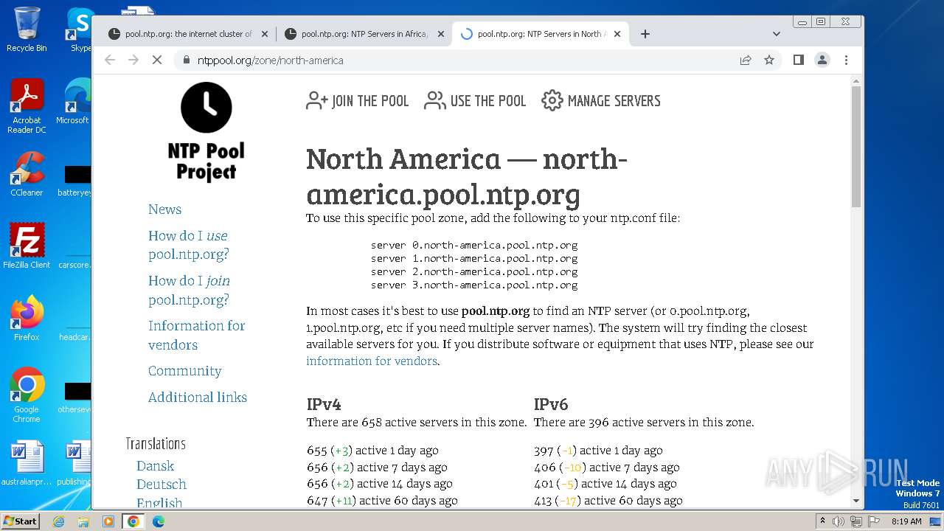This screenshot has width=944, height=531.
Task: Open the Manage Servers link
Action: tap(601, 101)
